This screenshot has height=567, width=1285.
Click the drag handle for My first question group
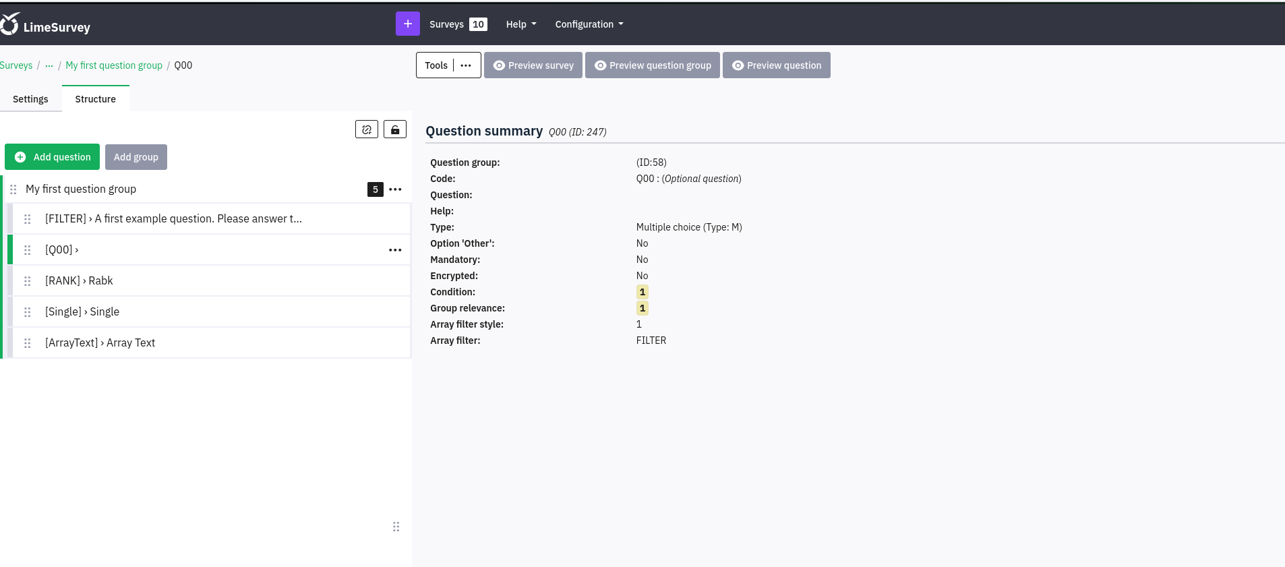13,189
